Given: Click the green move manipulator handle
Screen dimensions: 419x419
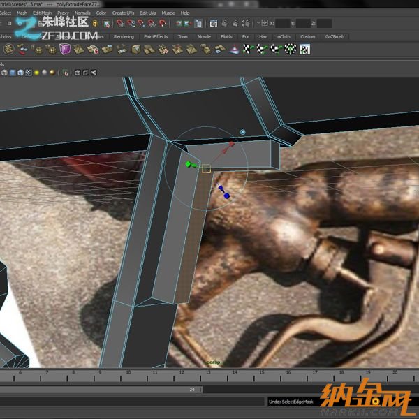Looking at the screenshot, I should click(x=188, y=164).
